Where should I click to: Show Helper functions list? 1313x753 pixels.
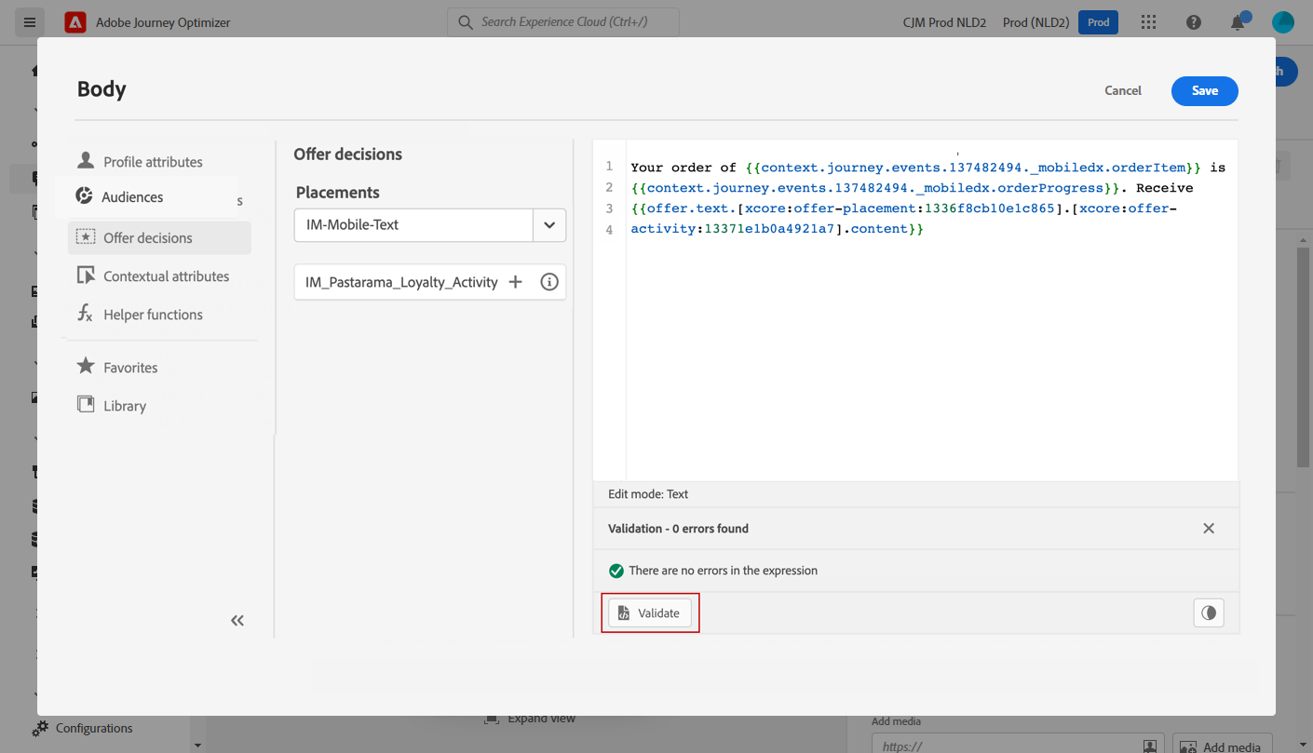152,315
